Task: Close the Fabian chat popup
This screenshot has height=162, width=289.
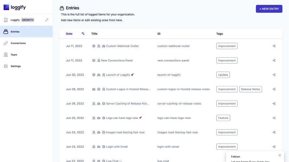Action: [x=280, y=155]
